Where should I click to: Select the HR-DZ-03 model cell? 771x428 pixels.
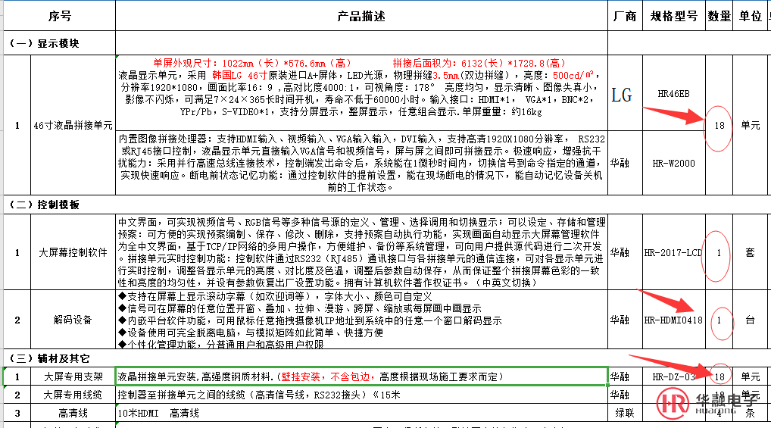tap(674, 376)
